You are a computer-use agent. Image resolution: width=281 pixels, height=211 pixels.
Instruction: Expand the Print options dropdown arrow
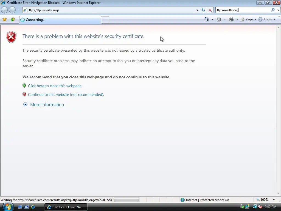(x=237, y=19)
